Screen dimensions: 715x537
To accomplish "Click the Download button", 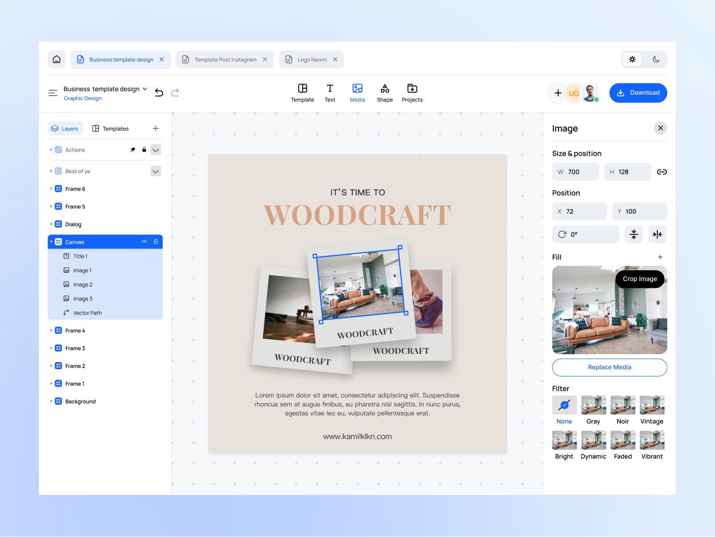I will pos(638,93).
